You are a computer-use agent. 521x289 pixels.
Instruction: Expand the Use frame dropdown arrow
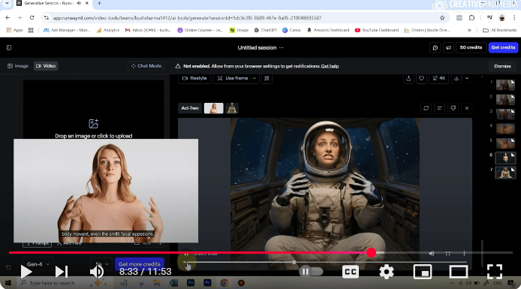(254, 78)
